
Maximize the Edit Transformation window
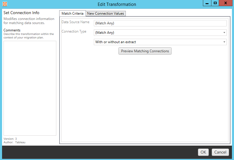pos(215,4)
